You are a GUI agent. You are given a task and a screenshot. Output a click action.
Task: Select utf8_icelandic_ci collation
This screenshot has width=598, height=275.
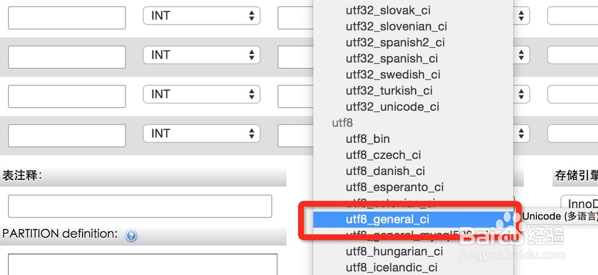coord(392,267)
